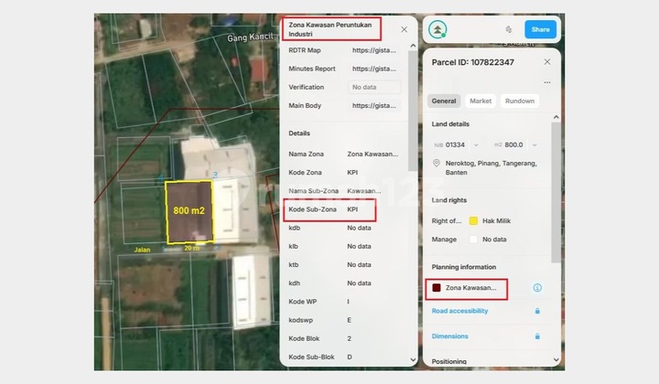
Task: Click the dark red Zona Kawasan swatch
Action: [x=437, y=287]
